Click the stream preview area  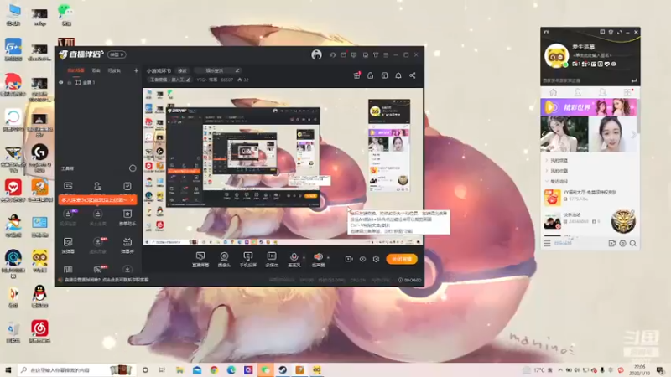click(x=283, y=167)
